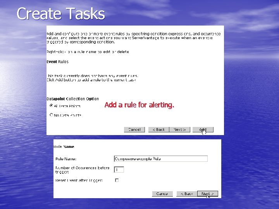Screen dimensions: 279x209
Task: Click the 'Datapoint Collection Option' heading
Action: (72, 99)
